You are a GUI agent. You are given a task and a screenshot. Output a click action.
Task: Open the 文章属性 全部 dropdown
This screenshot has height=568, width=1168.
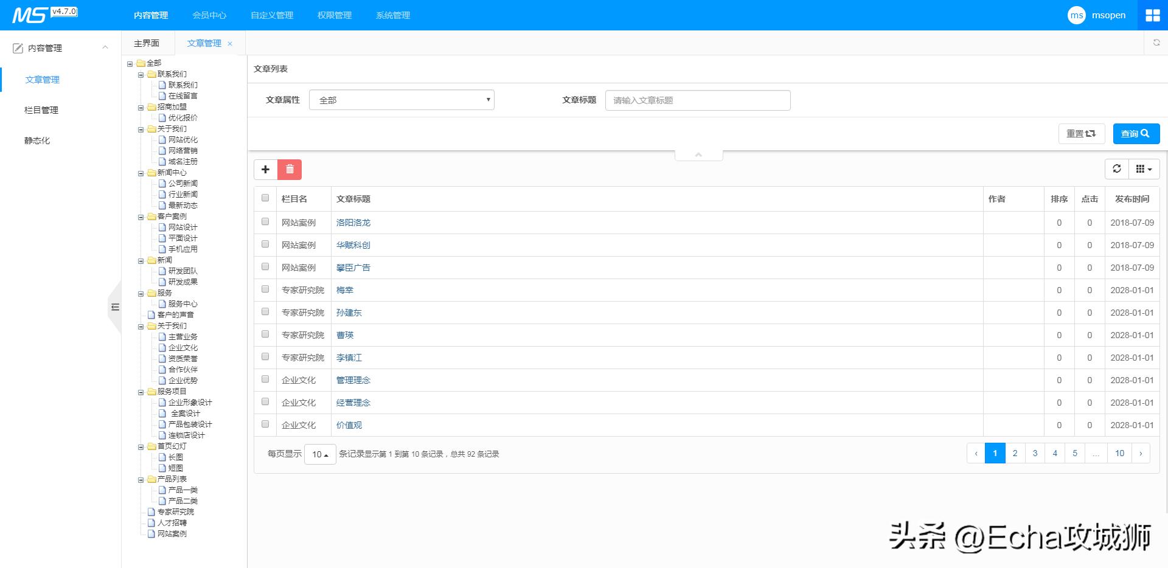(401, 99)
